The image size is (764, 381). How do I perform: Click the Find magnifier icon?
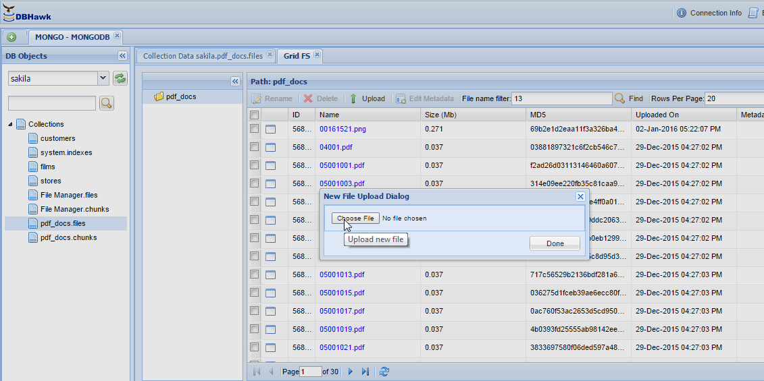[x=619, y=98]
